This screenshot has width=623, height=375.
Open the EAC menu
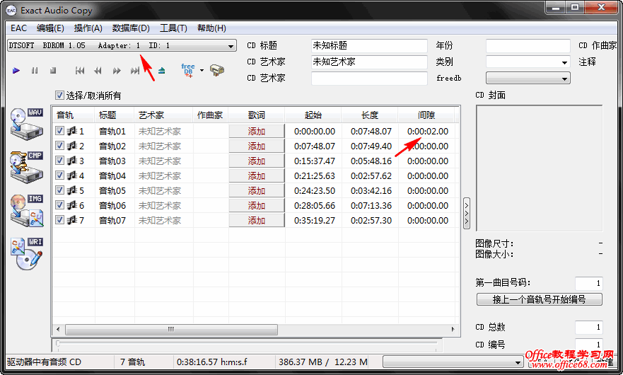point(18,28)
